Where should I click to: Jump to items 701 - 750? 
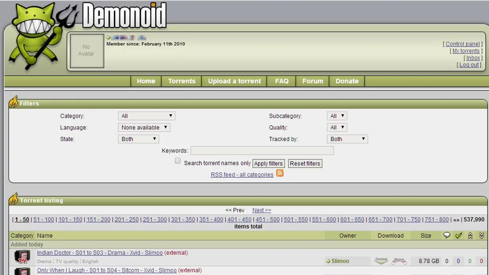coord(409,219)
